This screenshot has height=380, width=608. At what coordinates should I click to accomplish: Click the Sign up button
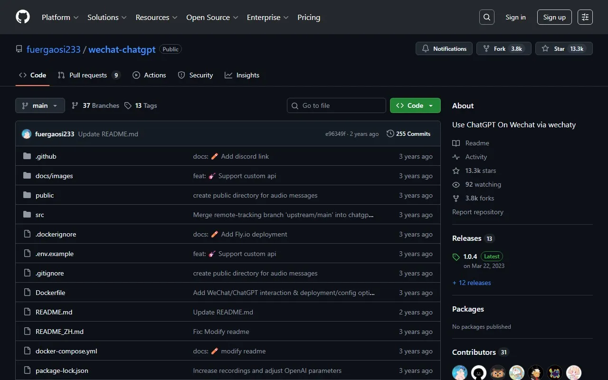pos(554,17)
